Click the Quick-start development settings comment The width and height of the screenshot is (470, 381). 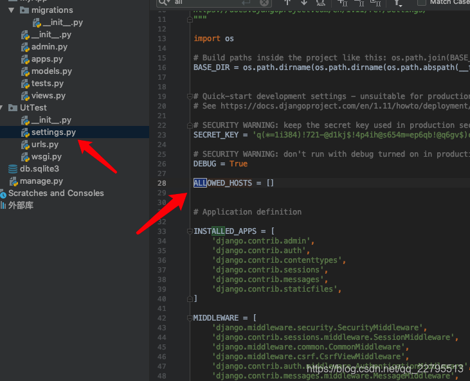coord(332,96)
